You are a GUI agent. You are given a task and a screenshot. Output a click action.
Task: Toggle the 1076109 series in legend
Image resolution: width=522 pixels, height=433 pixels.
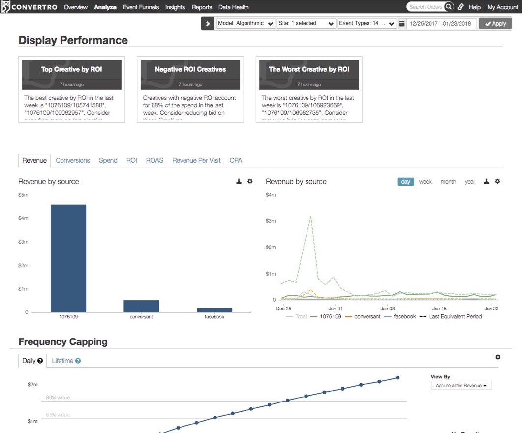[326, 316]
